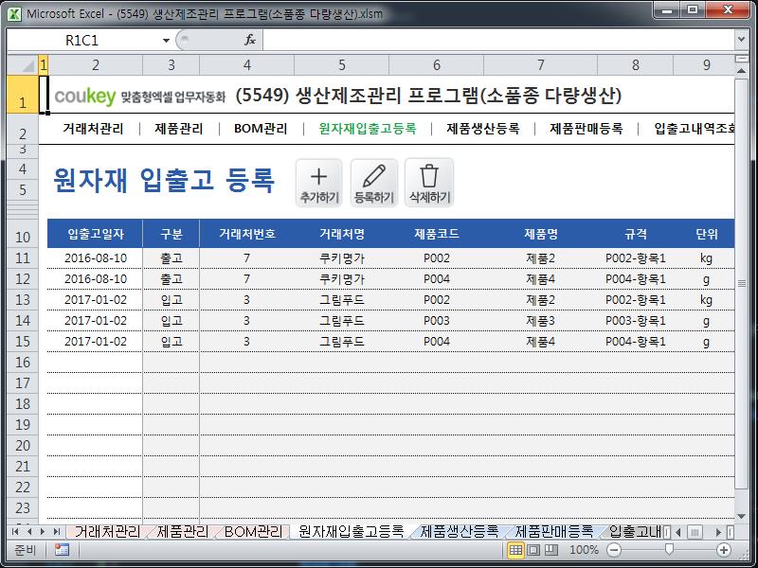Go to next sheet tab arrow

43,532
